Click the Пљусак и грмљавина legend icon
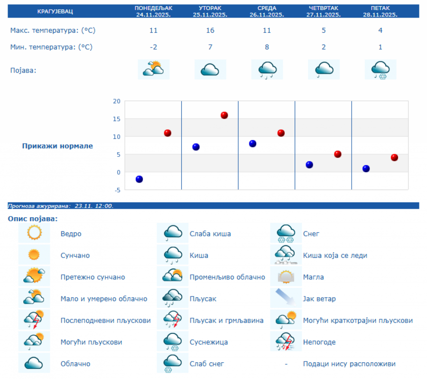This screenshot has height=379, width=427. tap(173, 320)
